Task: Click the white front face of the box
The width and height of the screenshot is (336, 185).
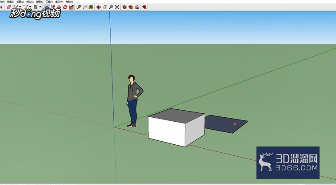Action: (166, 131)
